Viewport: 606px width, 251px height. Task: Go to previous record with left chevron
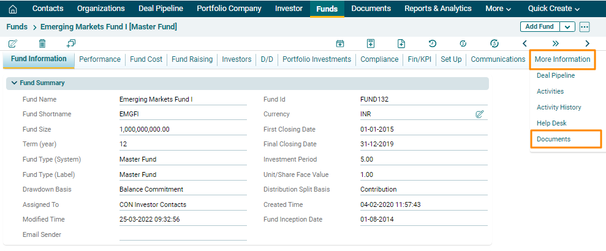pyautogui.click(x=525, y=43)
